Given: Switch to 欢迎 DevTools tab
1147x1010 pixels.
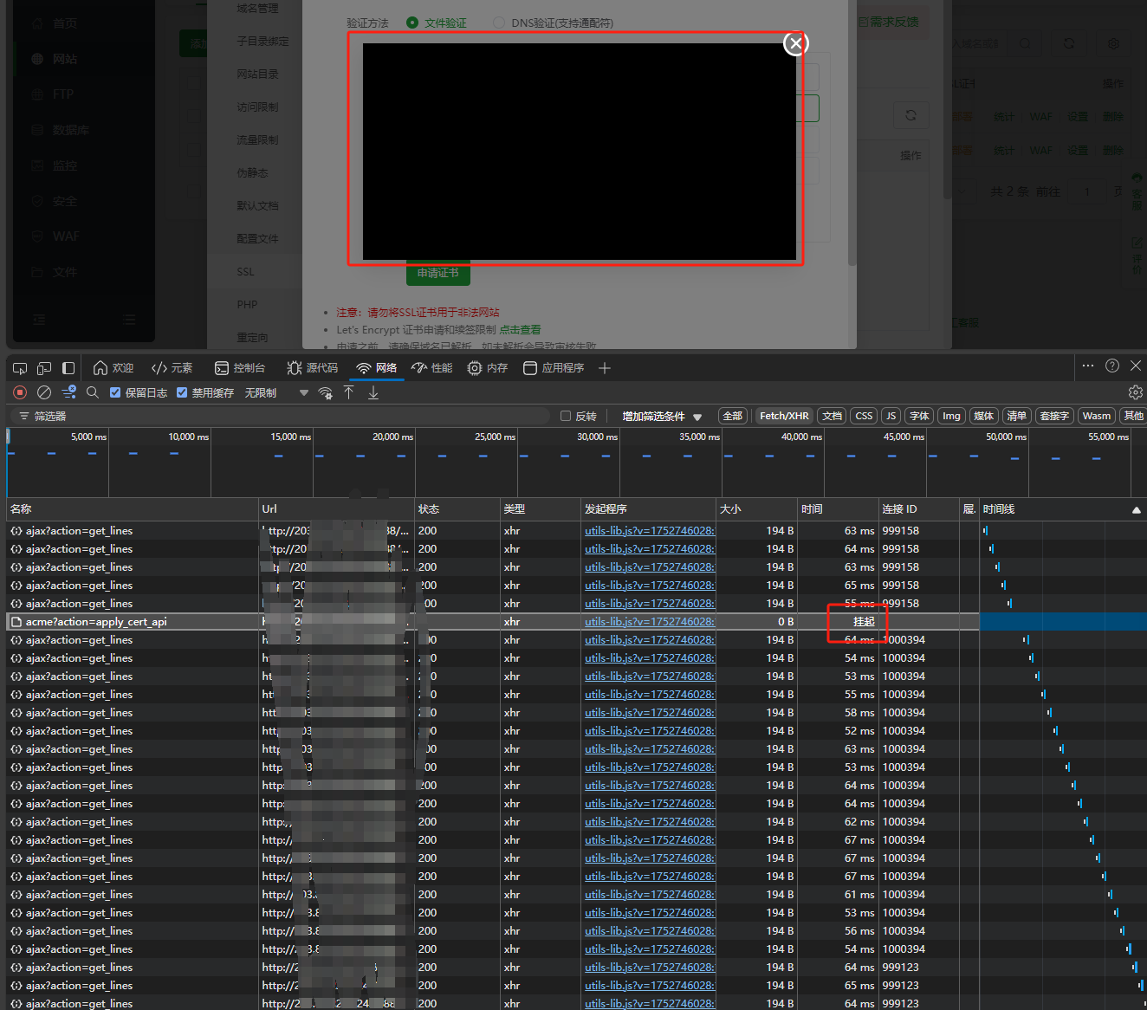Looking at the screenshot, I should 113,368.
